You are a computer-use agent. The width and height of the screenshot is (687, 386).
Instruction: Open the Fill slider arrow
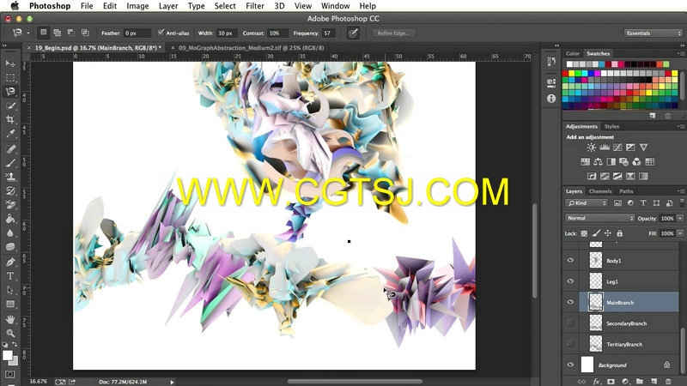click(x=680, y=233)
